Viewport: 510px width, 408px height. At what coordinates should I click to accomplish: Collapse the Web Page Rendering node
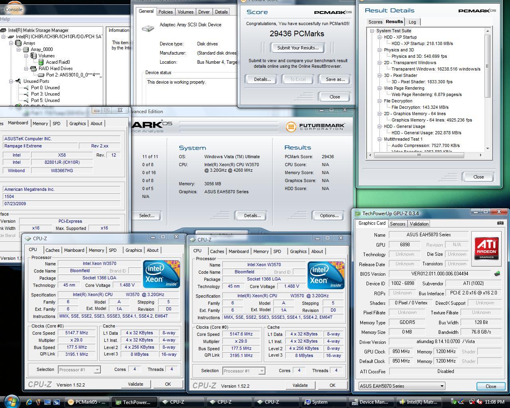(x=380, y=88)
